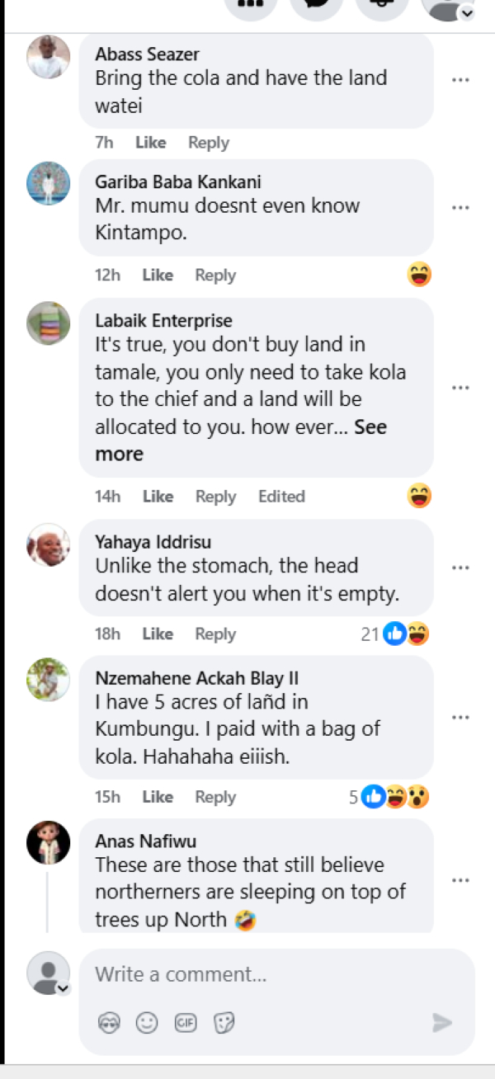Open Yahaya Iddrisu's profile picture
Viewport: 495px width, 1079px height.
pos(48,544)
